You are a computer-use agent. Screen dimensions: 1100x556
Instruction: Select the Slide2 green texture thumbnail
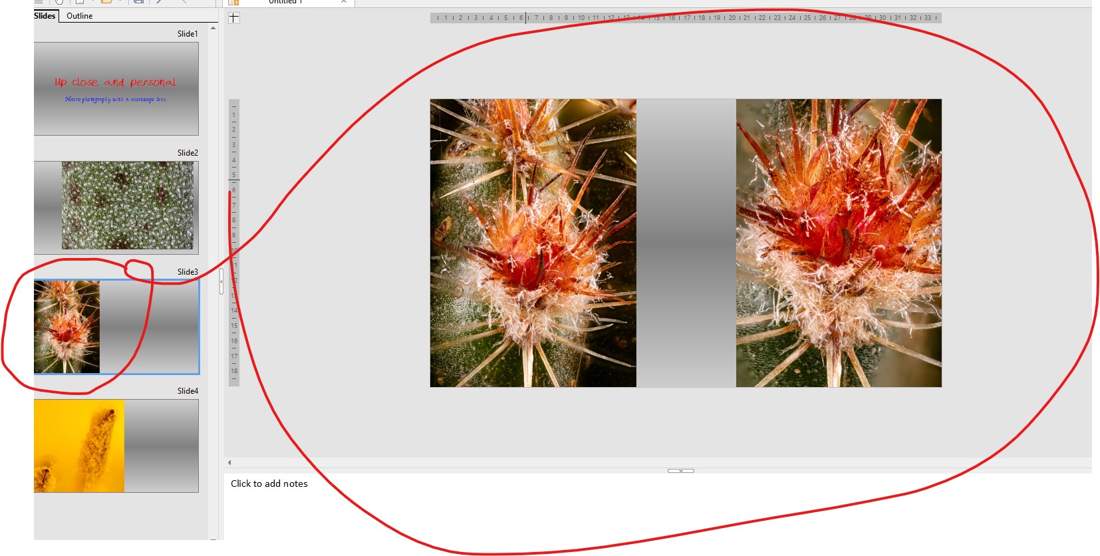116,208
